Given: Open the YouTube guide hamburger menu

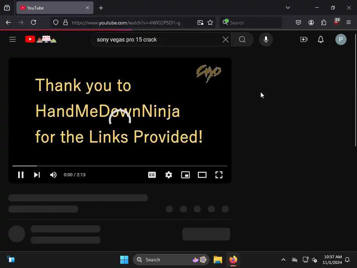Looking at the screenshot, I should [13, 39].
